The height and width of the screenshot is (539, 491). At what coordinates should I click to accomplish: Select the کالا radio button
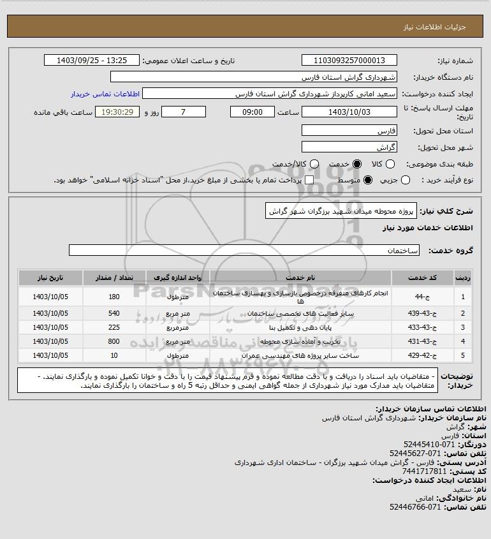(390, 165)
